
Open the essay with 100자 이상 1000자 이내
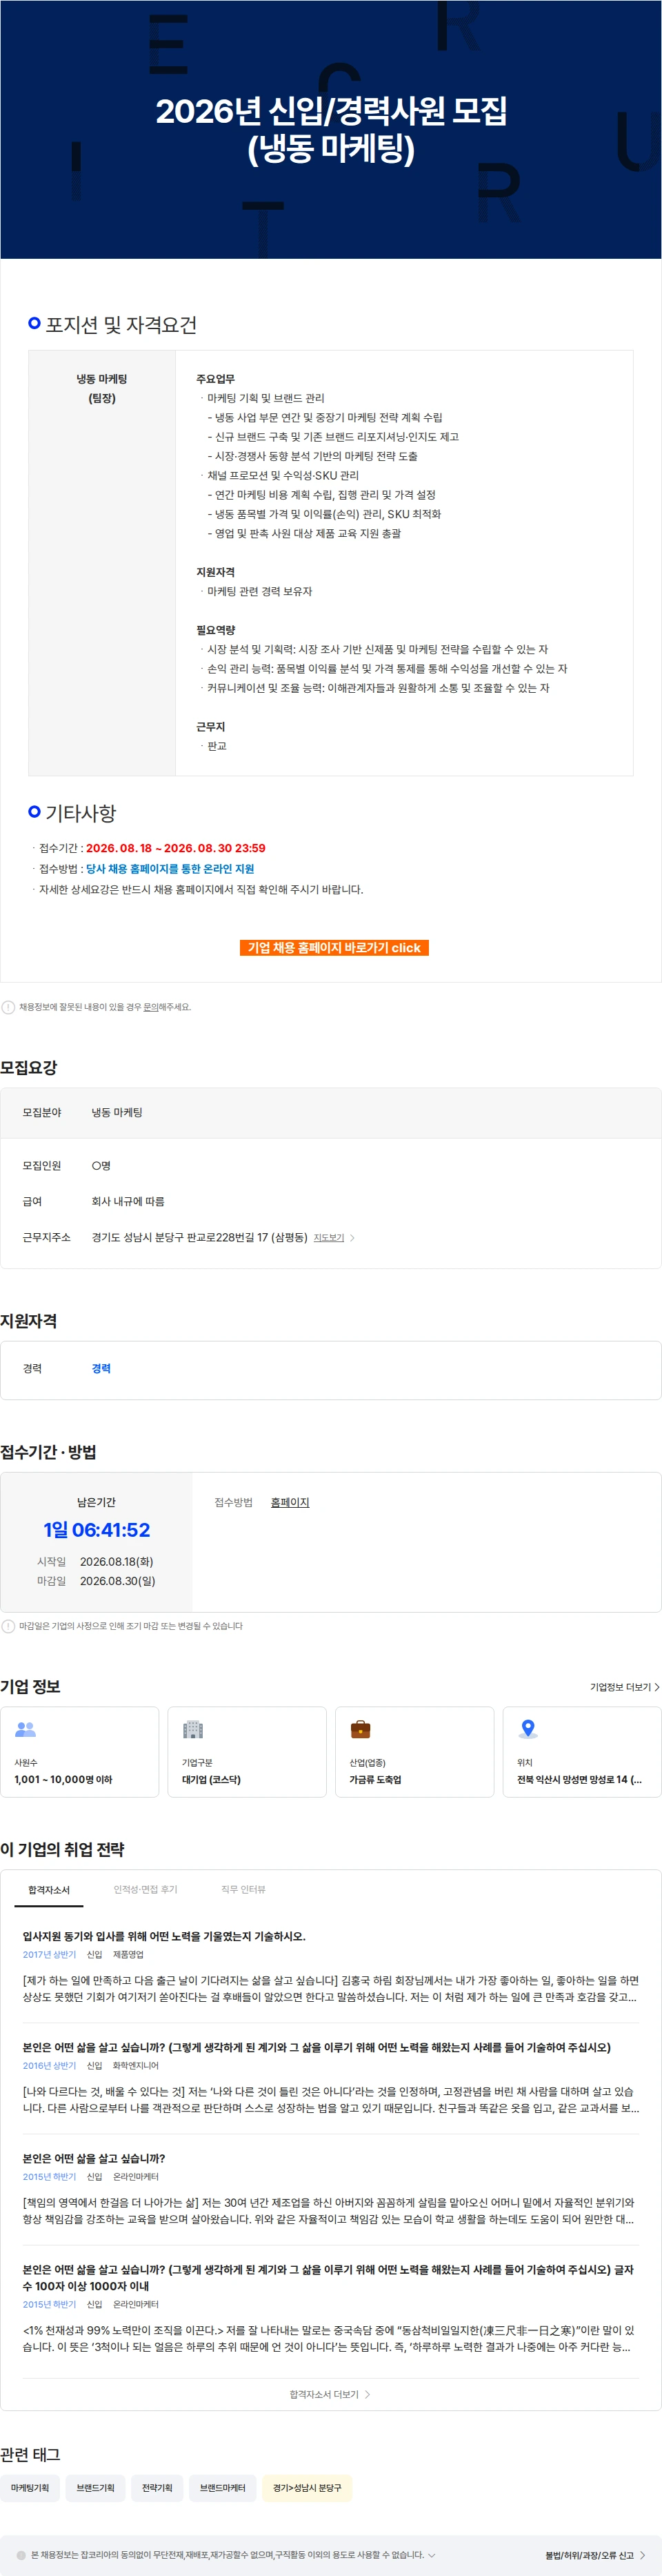coord(328,2277)
